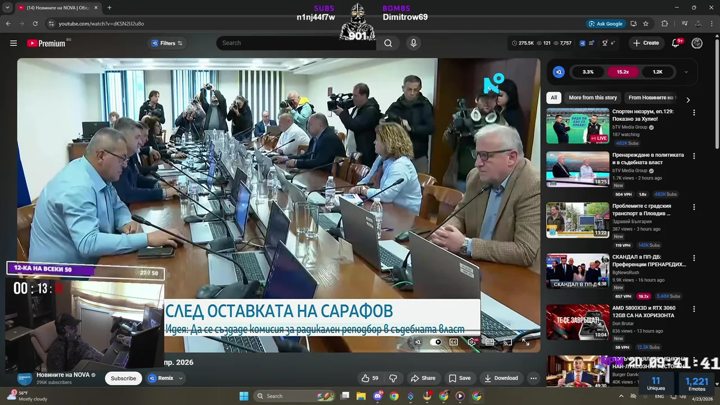This screenshot has height=405, width=720.
Task: Open options for Спортен нюзрум video
Action: [x=694, y=112]
